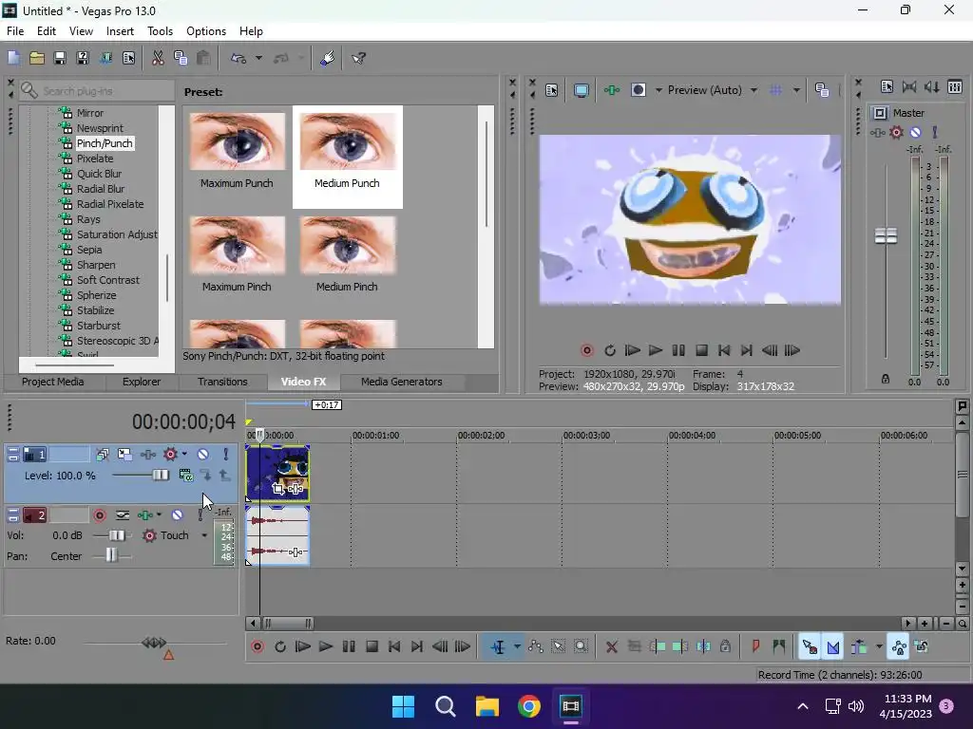Expand overlays grid dropdown arrow in preview
This screenshot has width=973, height=729.
click(796, 90)
